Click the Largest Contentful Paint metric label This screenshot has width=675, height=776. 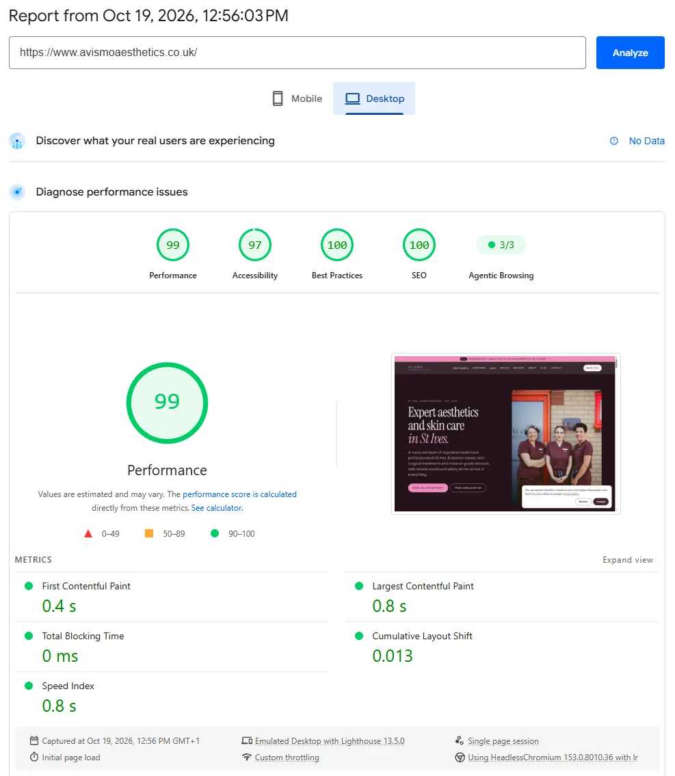tap(423, 586)
